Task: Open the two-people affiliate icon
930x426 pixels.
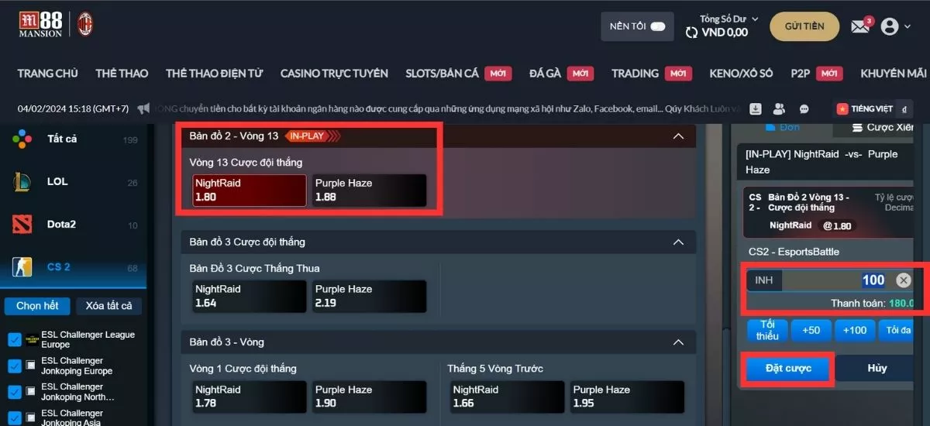Action: (x=779, y=108)
